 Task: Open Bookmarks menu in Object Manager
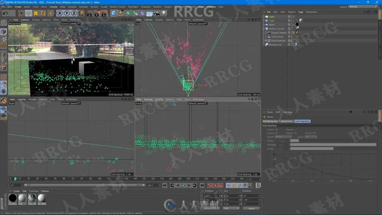[x=312, y=12]
